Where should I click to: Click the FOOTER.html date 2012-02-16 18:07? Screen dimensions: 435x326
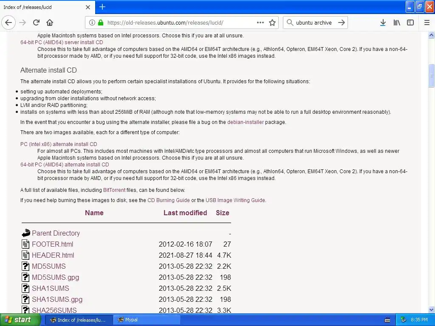point(185,244)
